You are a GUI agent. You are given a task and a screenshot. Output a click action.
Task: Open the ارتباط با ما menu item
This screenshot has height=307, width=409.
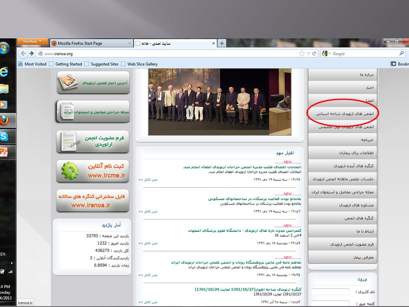click(x=343, y=231)
